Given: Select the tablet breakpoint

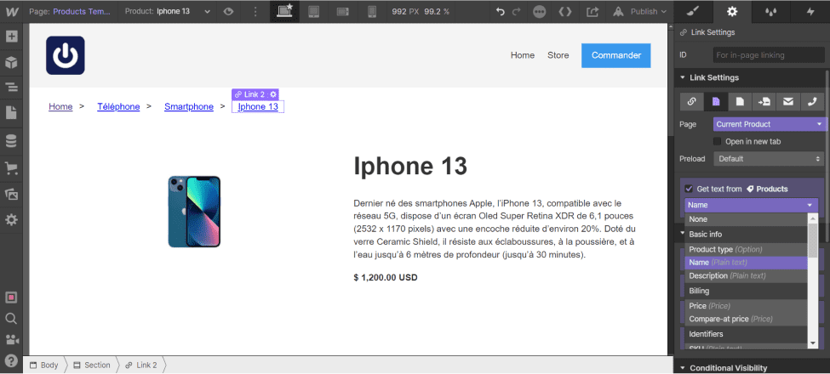Looking at the screenshot, I should (314, 11).
